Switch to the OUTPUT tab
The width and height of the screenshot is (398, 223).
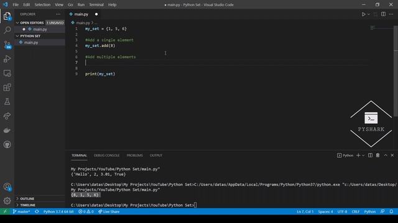156,155
